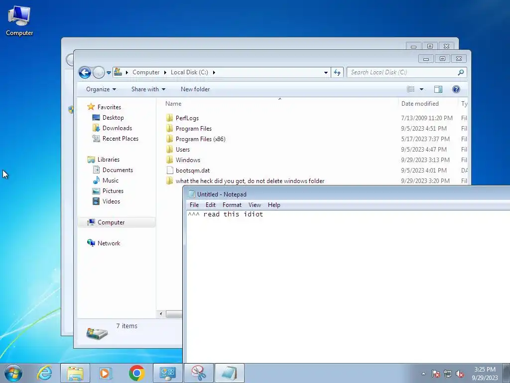
Task: Expand the arrow after Computer breadcrumb
Action: click(165, 72)
